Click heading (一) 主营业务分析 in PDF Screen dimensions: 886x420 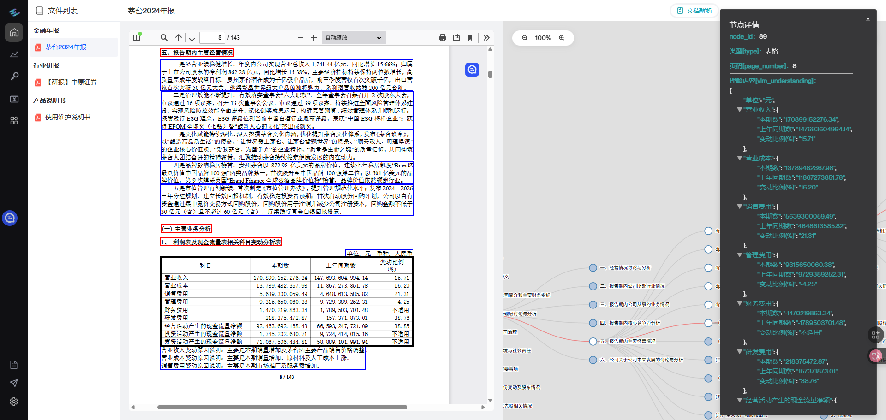click(186, 229)
